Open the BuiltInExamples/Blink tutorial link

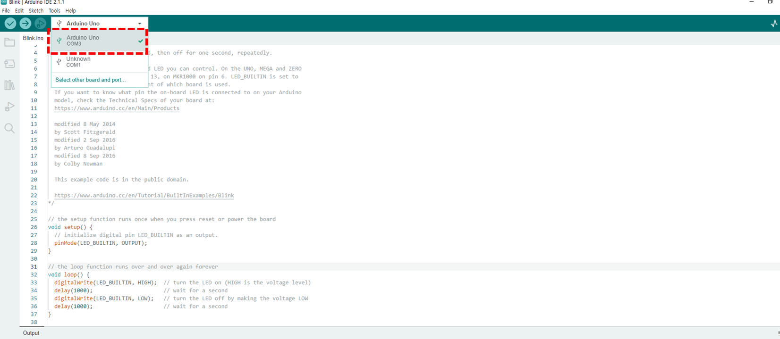pos(144,195)
